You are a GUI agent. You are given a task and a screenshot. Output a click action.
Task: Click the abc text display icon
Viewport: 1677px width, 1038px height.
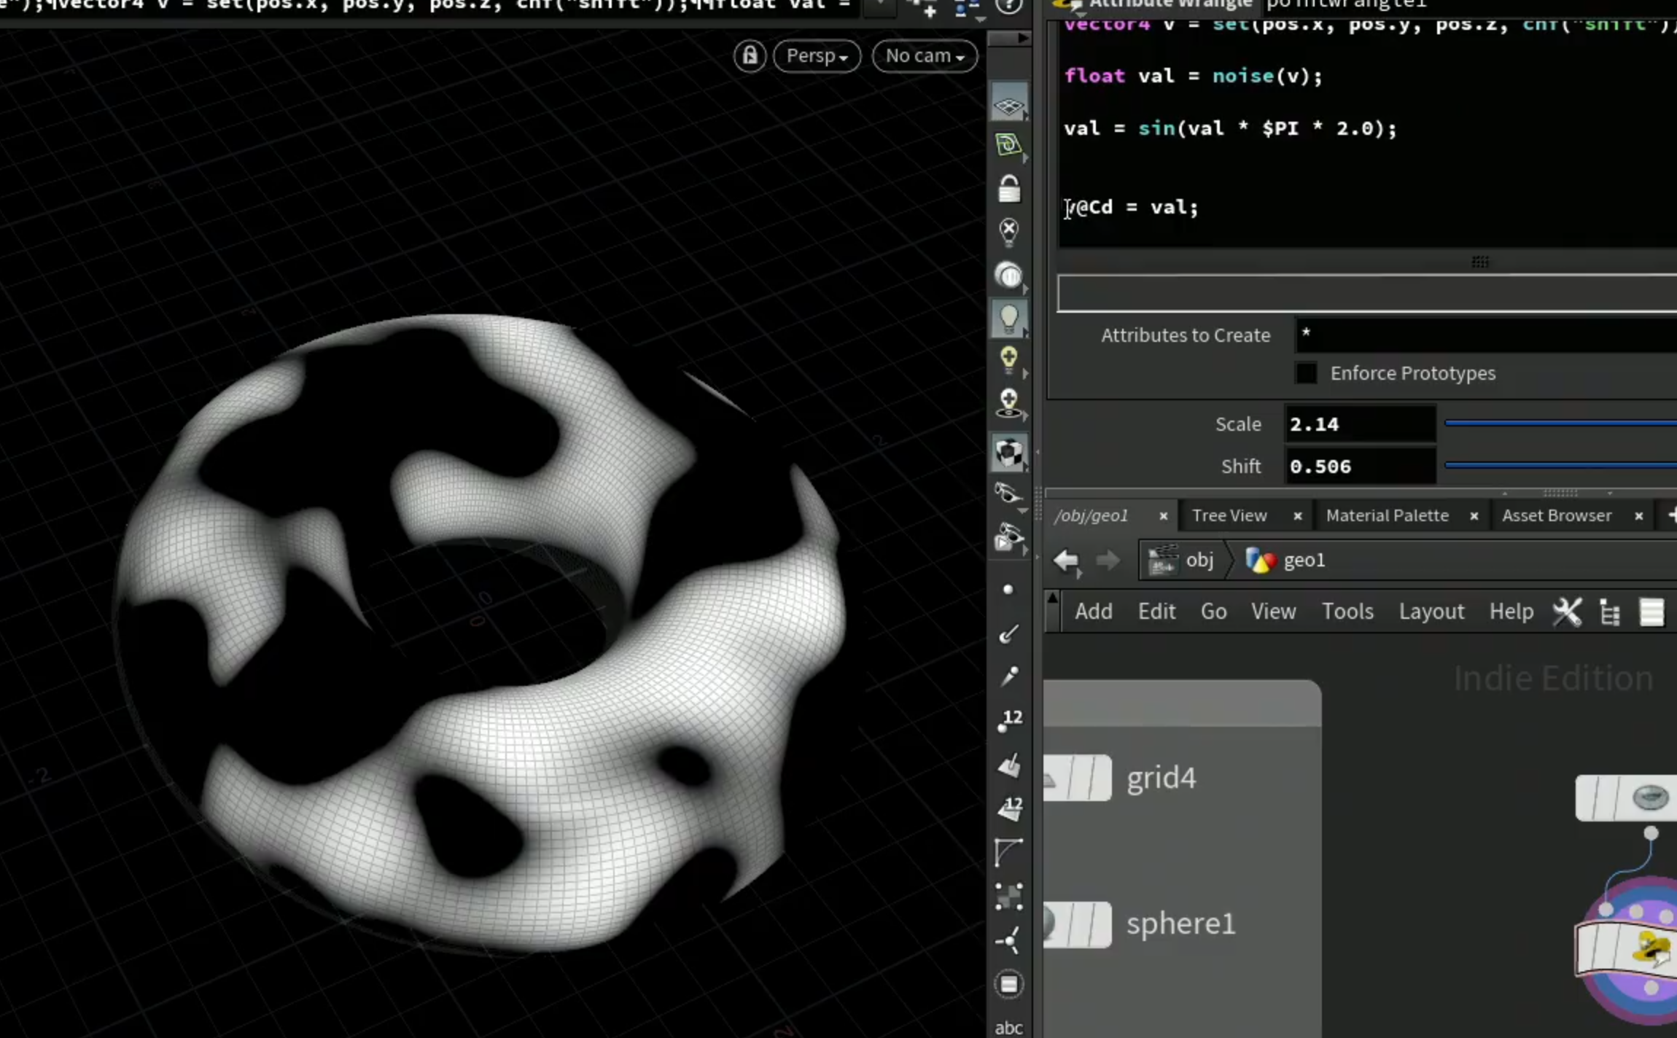pyautogui.click(x=1009, y=1027)
